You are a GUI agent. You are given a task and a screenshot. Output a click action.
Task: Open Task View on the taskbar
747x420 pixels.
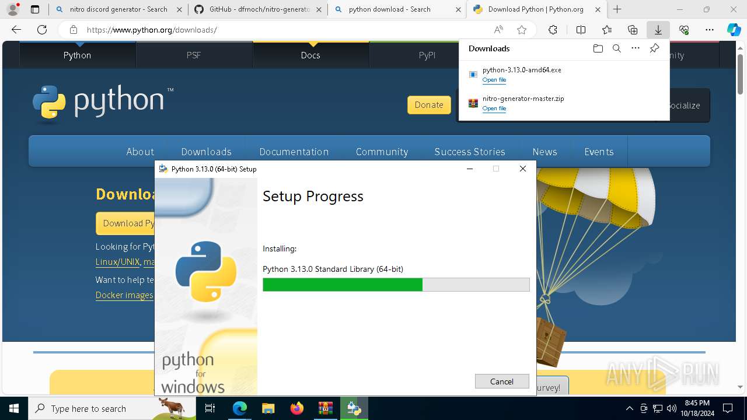211,408
